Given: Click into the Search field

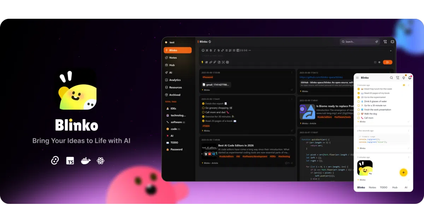Looking at the screenshot, I should pyautogui.click(x=360, y=42).
